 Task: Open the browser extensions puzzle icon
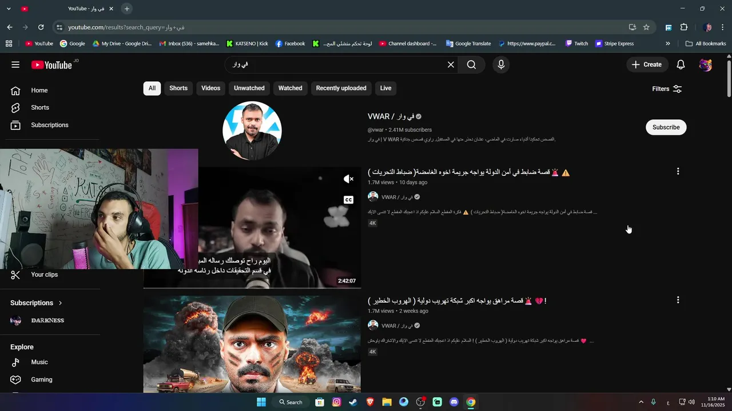click(684, 27)
